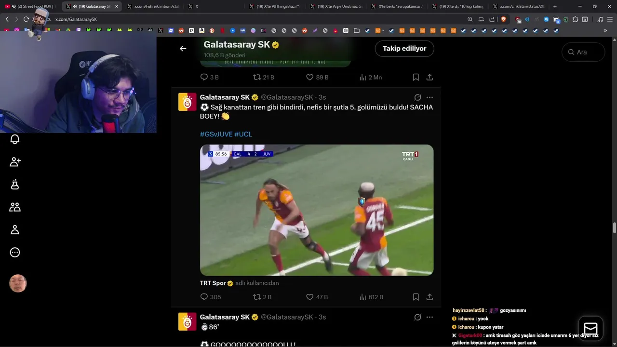The width and height of the screenshot is (617, 347).
Task: Reload the page
Action: (x=26, y=19)
